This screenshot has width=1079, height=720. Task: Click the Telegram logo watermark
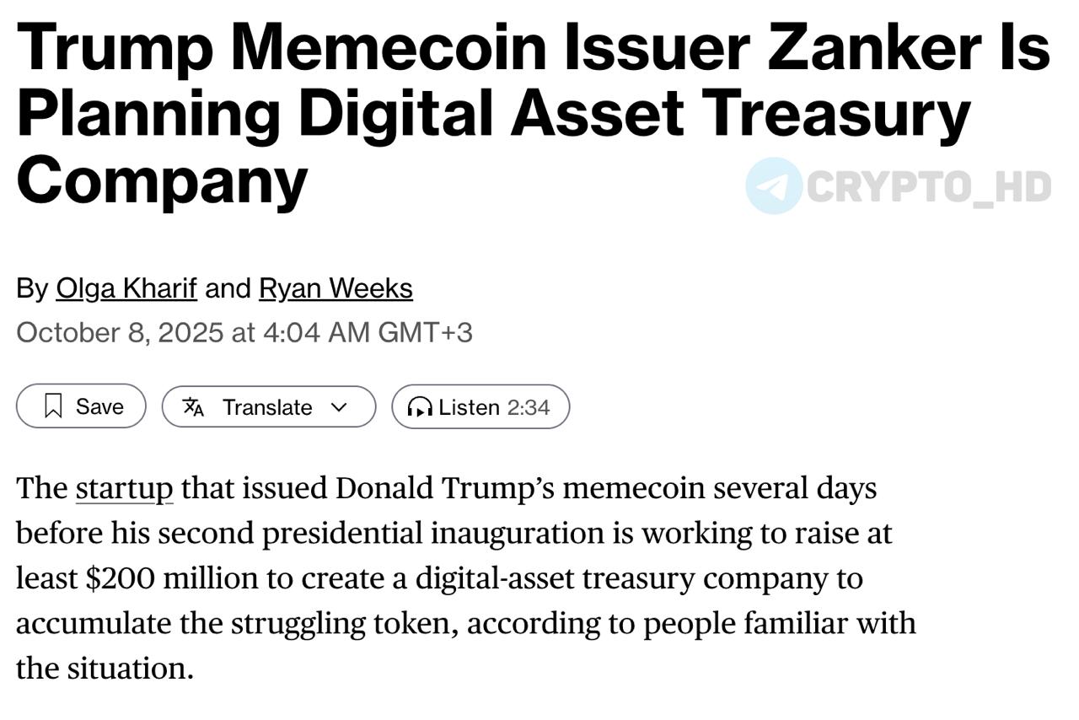[774, 185]
